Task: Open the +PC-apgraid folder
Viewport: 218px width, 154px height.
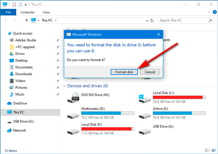Action: click(25, 47)
